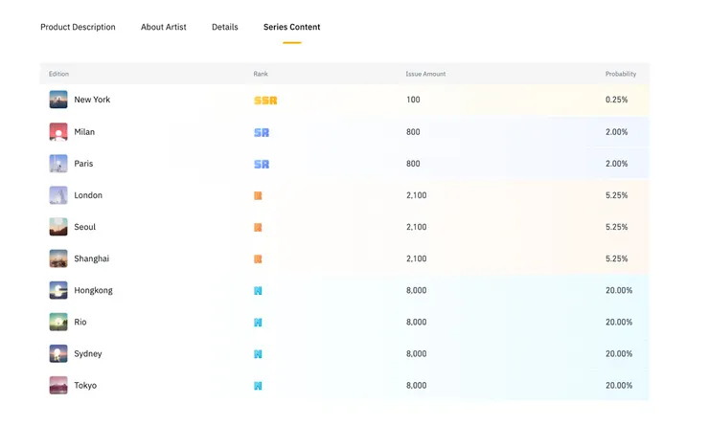Click the orange R badge for Seoul
Screen dimensions: 709x426
click(258, 227)
